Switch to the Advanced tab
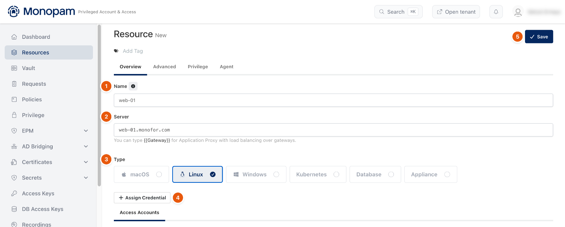The image size is (565, 227). point(164,67)
